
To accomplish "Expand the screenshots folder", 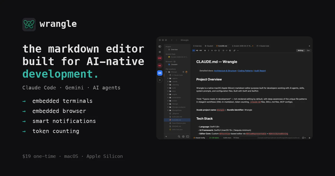I will [168, 97].
